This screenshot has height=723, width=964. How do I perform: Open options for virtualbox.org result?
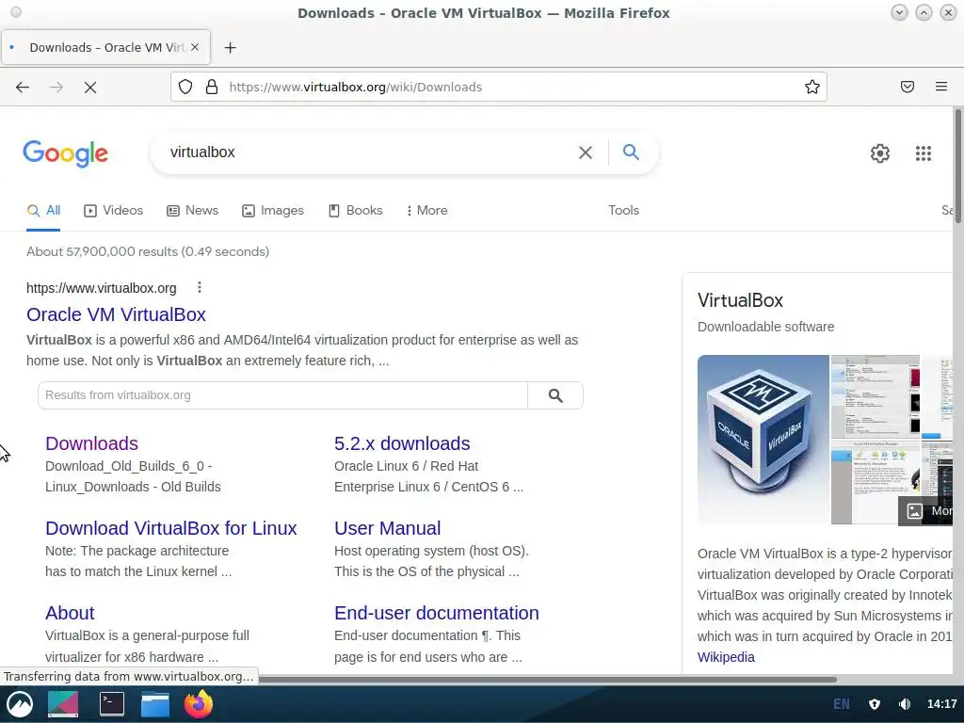[200, 287]
